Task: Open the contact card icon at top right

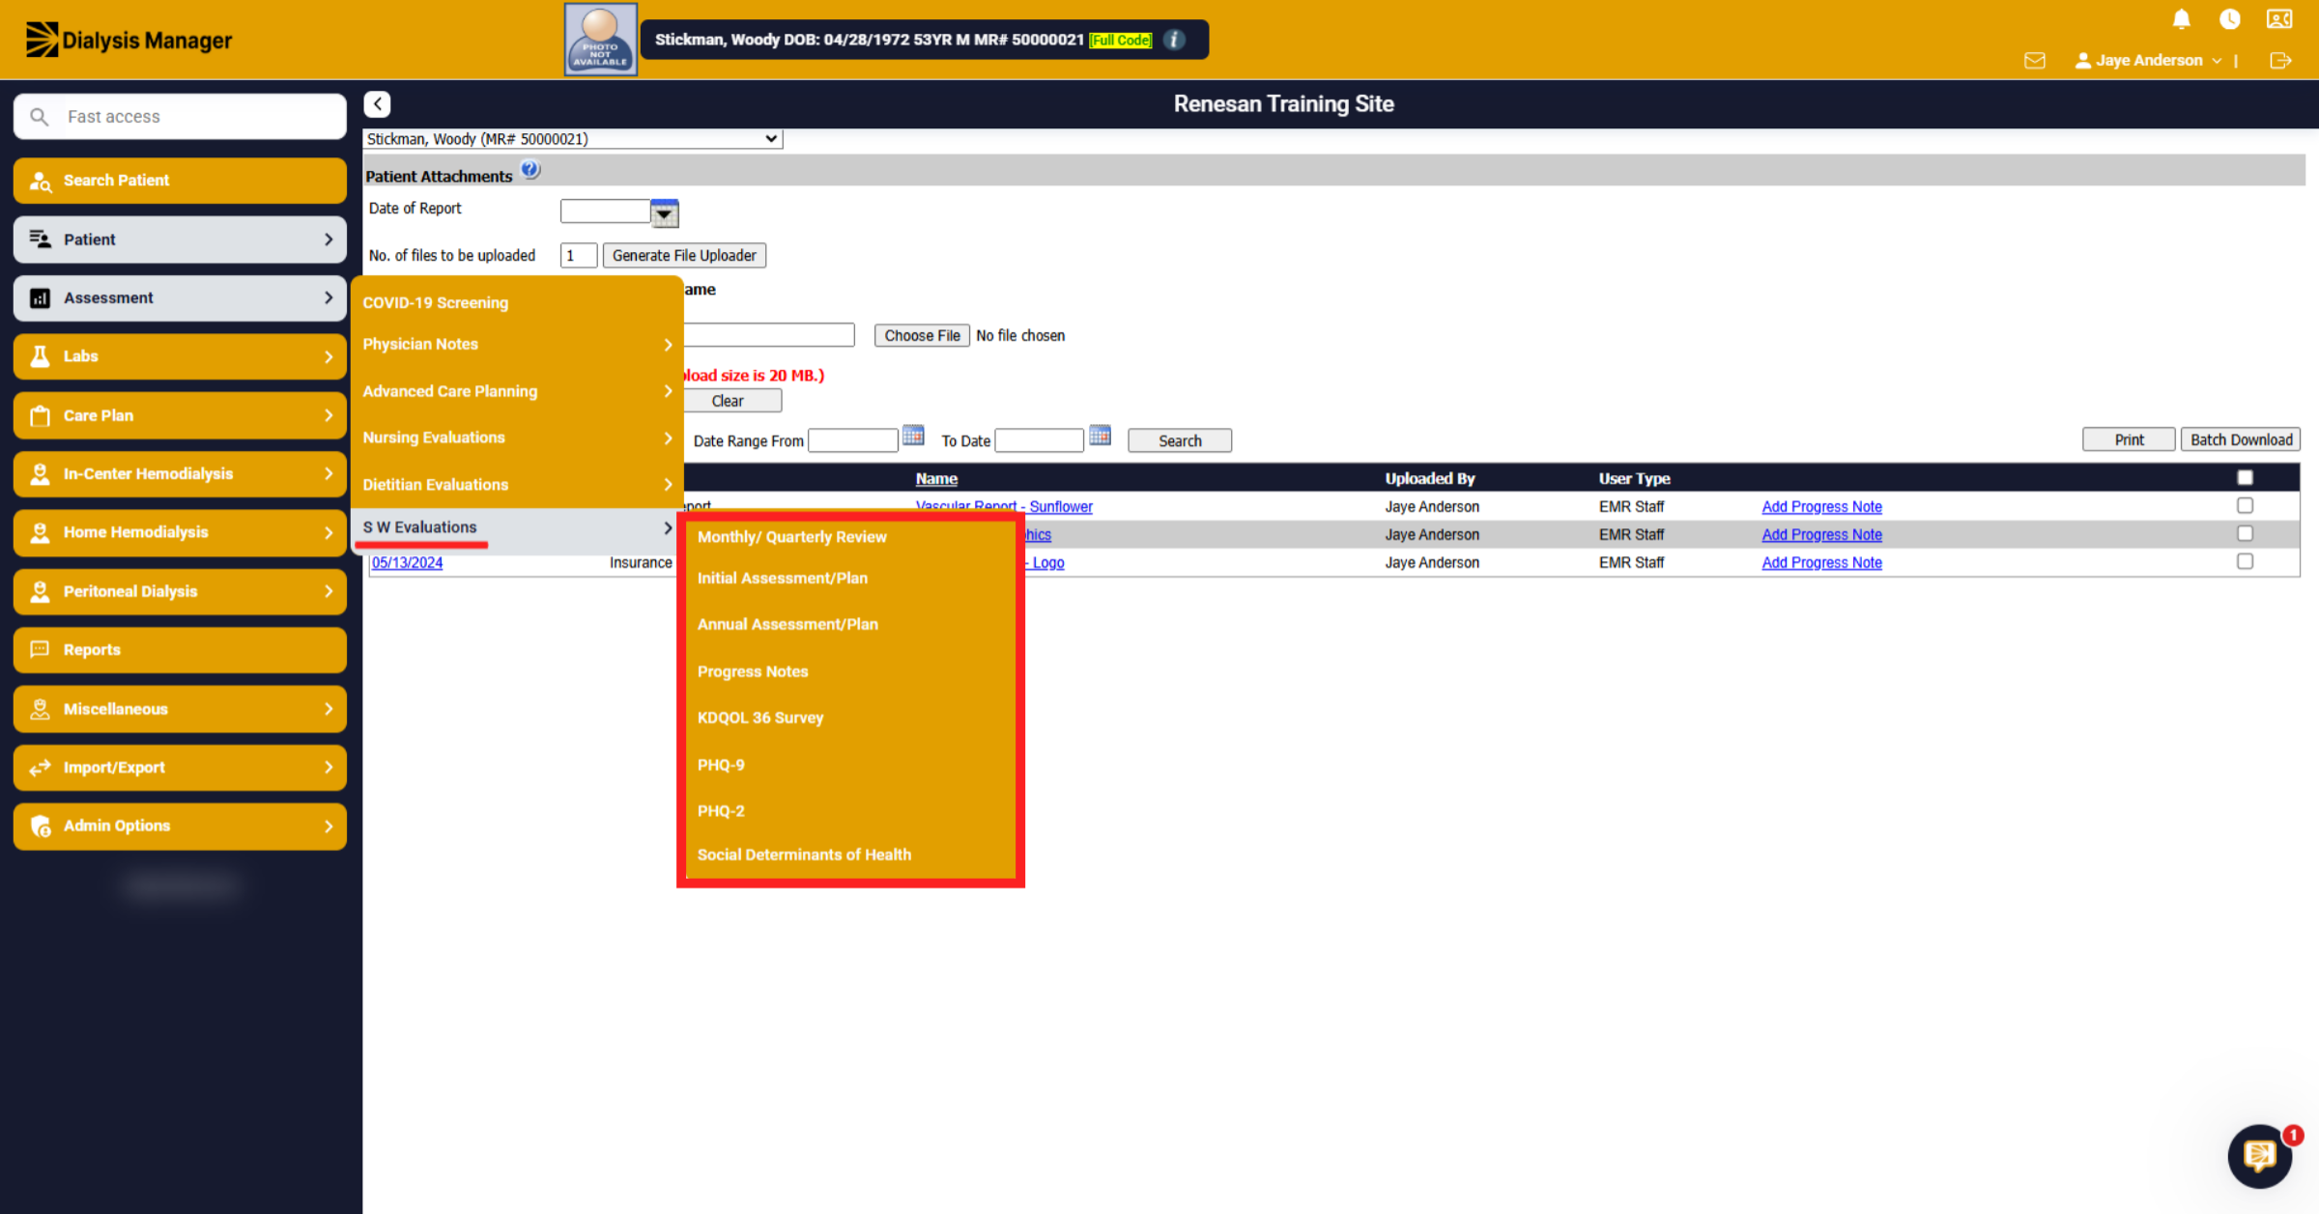Action: point(2279,19)
